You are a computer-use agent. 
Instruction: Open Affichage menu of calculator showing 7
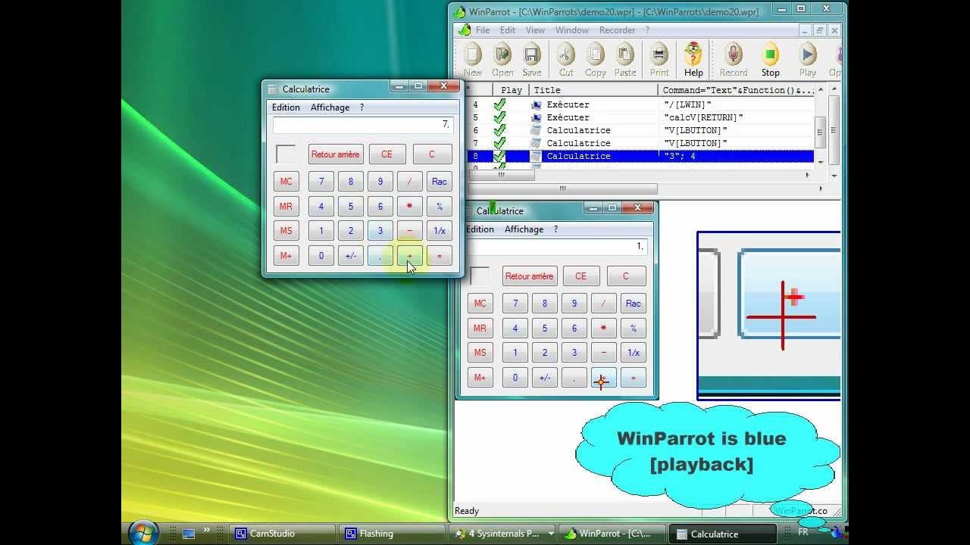coord(330,107)
